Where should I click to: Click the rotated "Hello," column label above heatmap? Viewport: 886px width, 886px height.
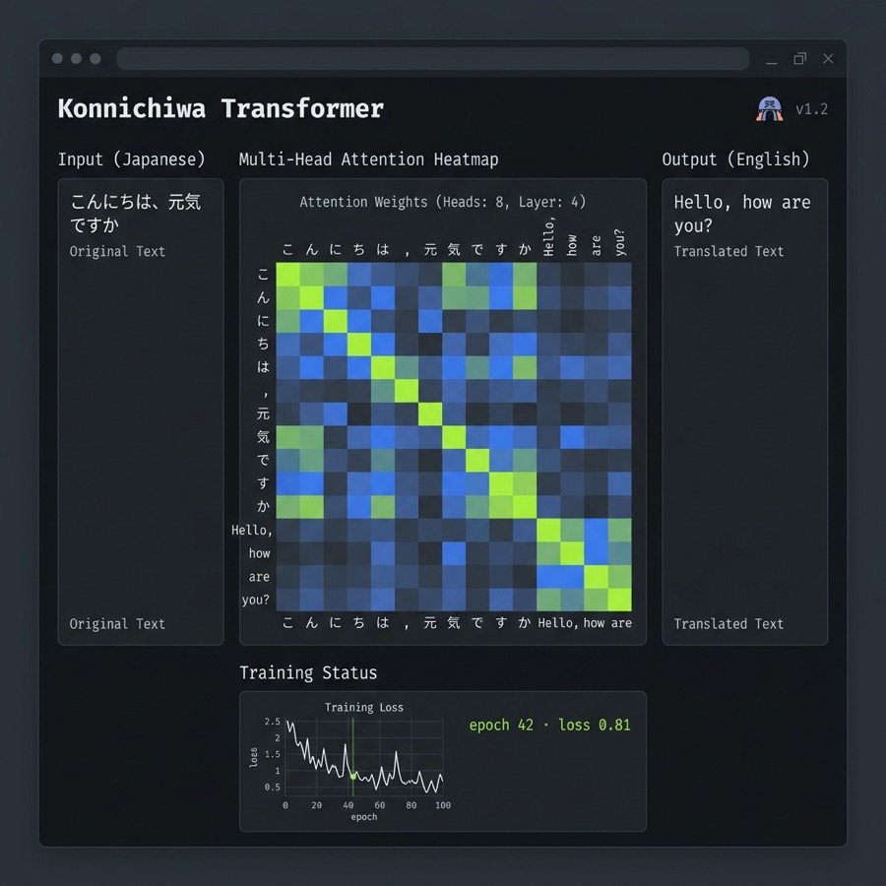coord(548,236)
